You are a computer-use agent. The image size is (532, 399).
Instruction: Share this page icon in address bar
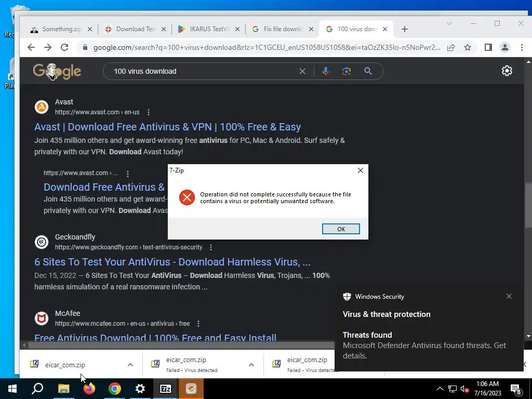(x=451, y=47)
